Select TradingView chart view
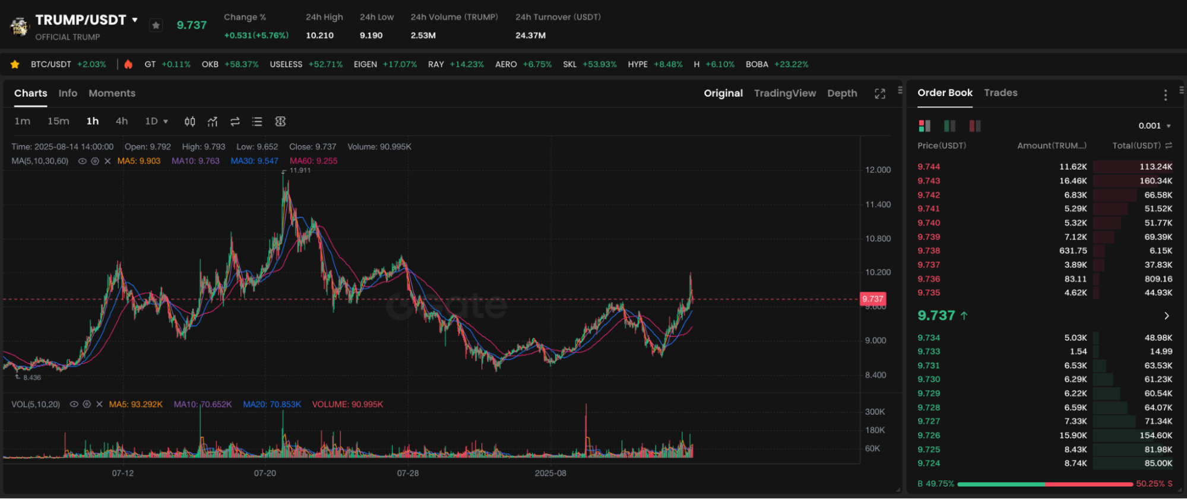This screenshot has width=1187, height=499. coord(784,93)
